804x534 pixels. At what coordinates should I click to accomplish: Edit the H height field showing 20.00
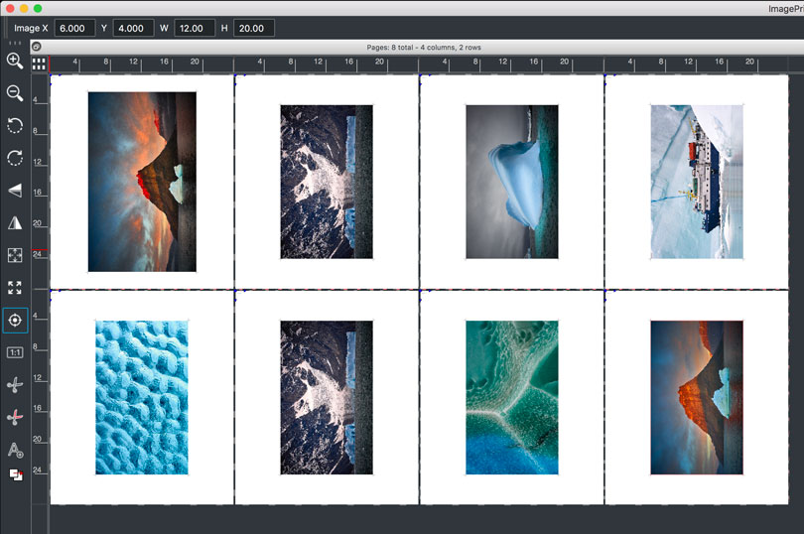tap(254, 28)
